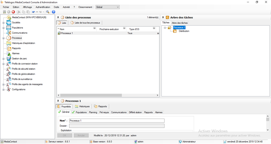
Task: Click the properties panel scroll down arrow
Action: click(x=268, y=130)
